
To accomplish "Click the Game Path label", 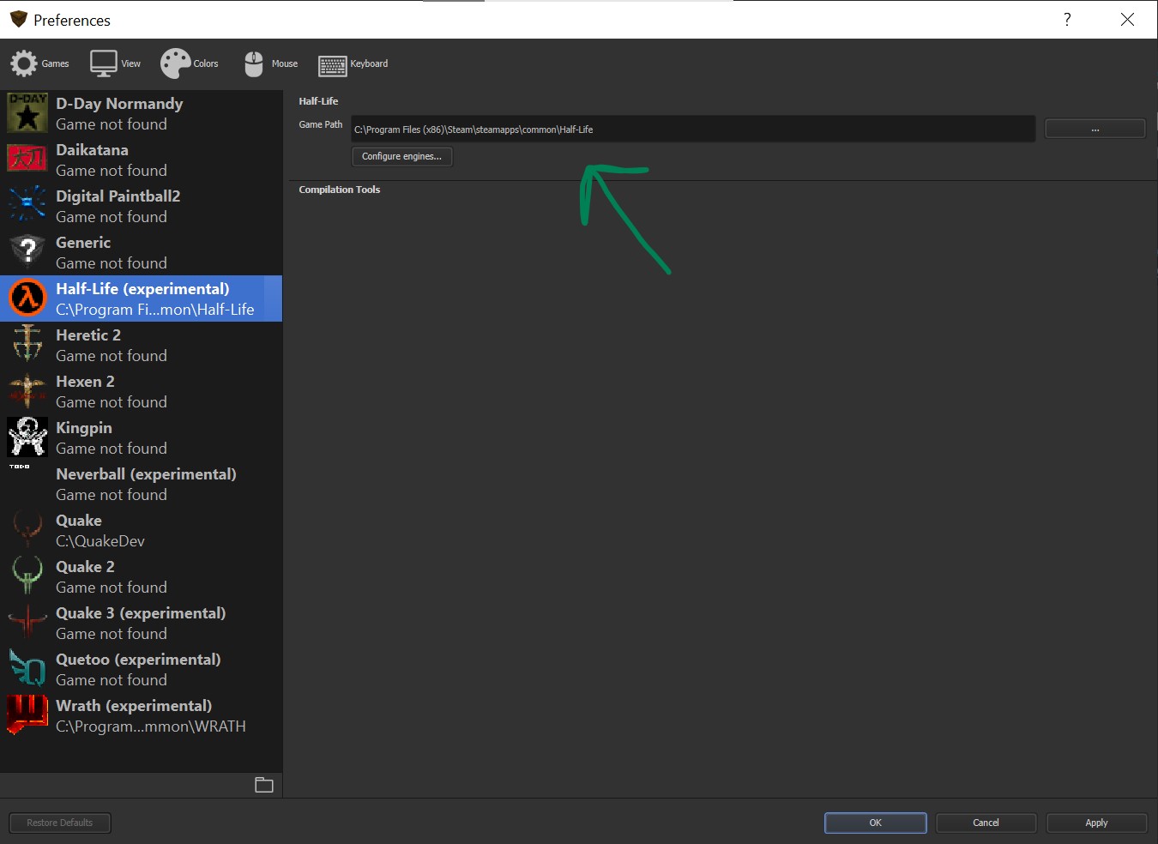I will point(321,124).
